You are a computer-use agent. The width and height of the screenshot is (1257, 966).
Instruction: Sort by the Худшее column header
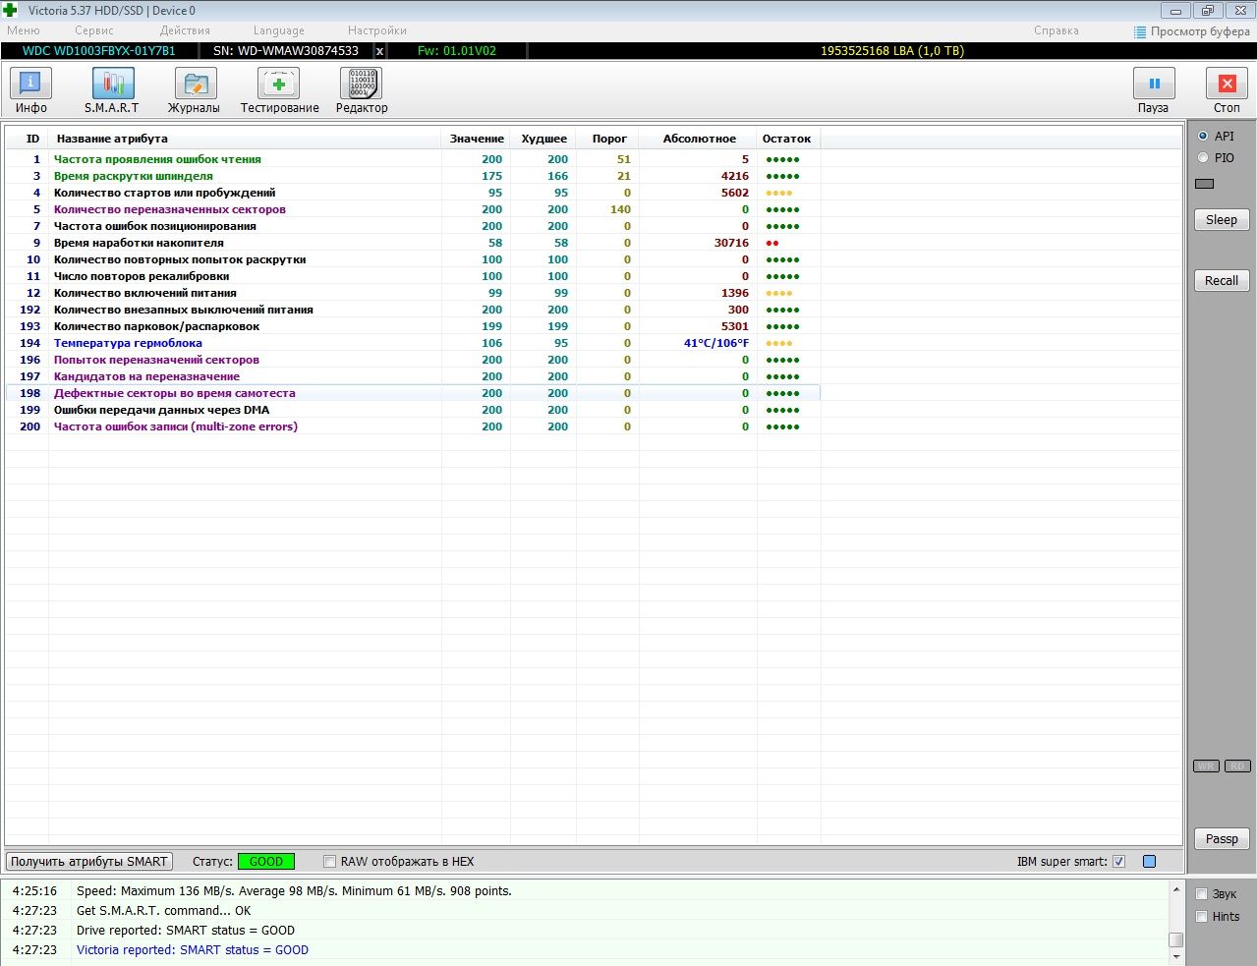click(543, 139)
